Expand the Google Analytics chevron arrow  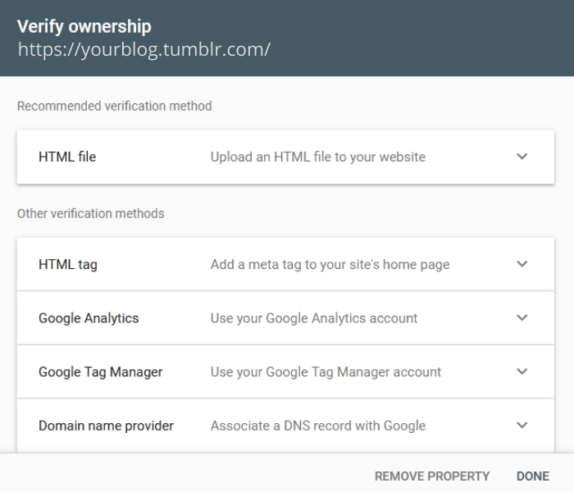point(522,318)
